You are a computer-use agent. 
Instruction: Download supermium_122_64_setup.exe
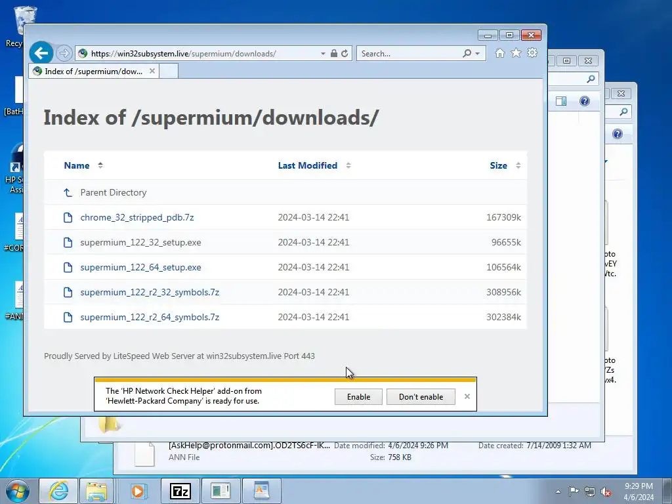(x=140, y=267)
